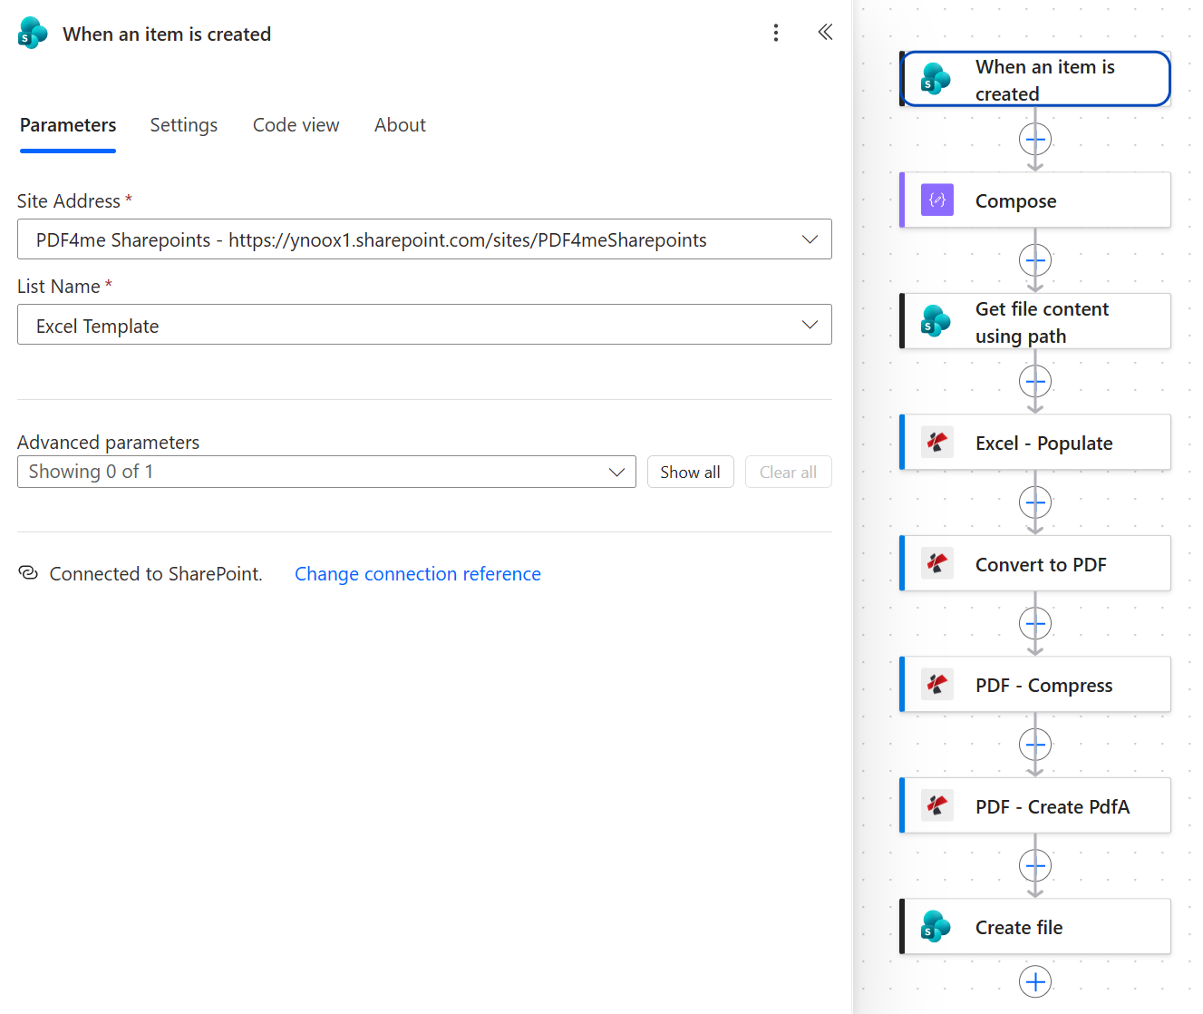Insert step below Get file content using path
The image size is (1203, 1014).
1035,382
